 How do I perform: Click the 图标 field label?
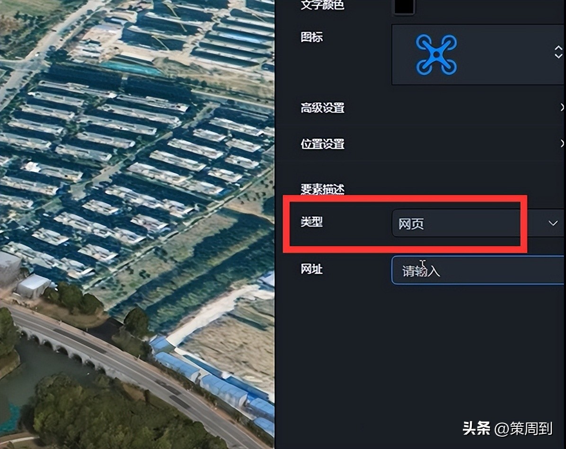pos(311,37)
